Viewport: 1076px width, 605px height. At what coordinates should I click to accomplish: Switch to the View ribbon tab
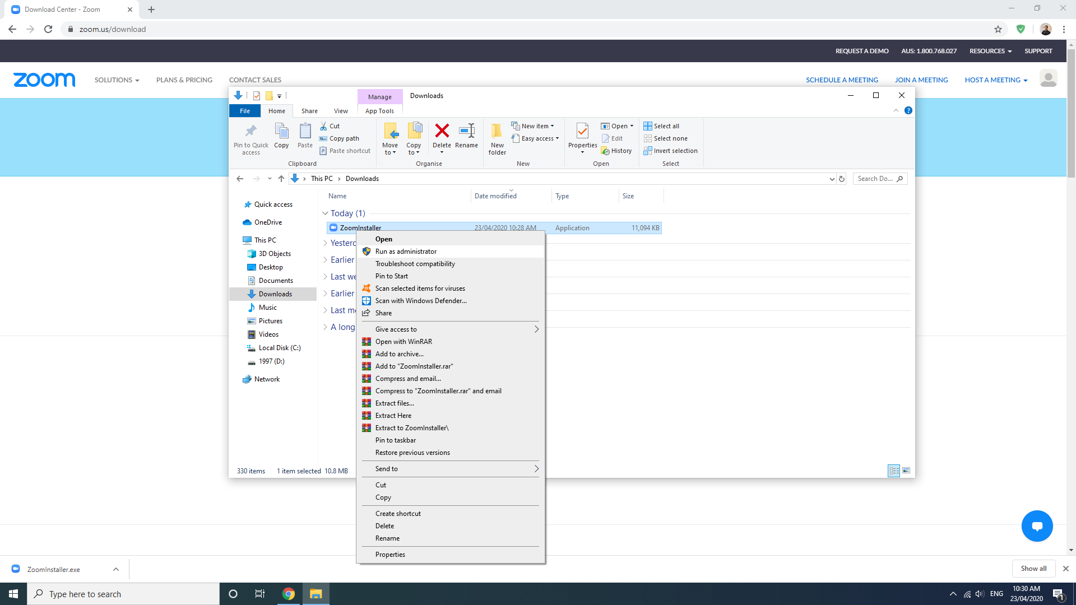pyautogui.click(x=341, y=111)
